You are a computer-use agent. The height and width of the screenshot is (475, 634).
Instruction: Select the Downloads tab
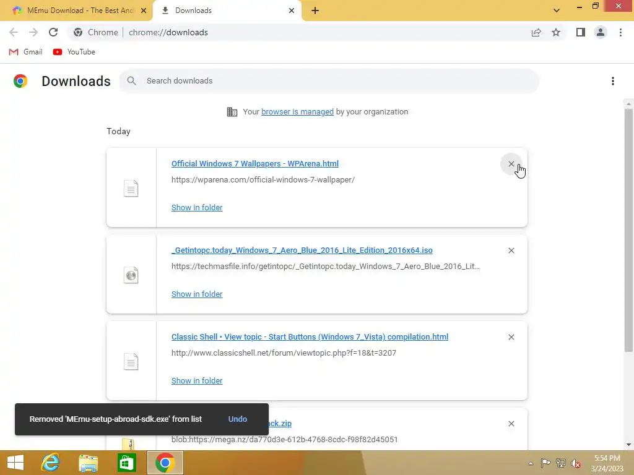[227, 11]
